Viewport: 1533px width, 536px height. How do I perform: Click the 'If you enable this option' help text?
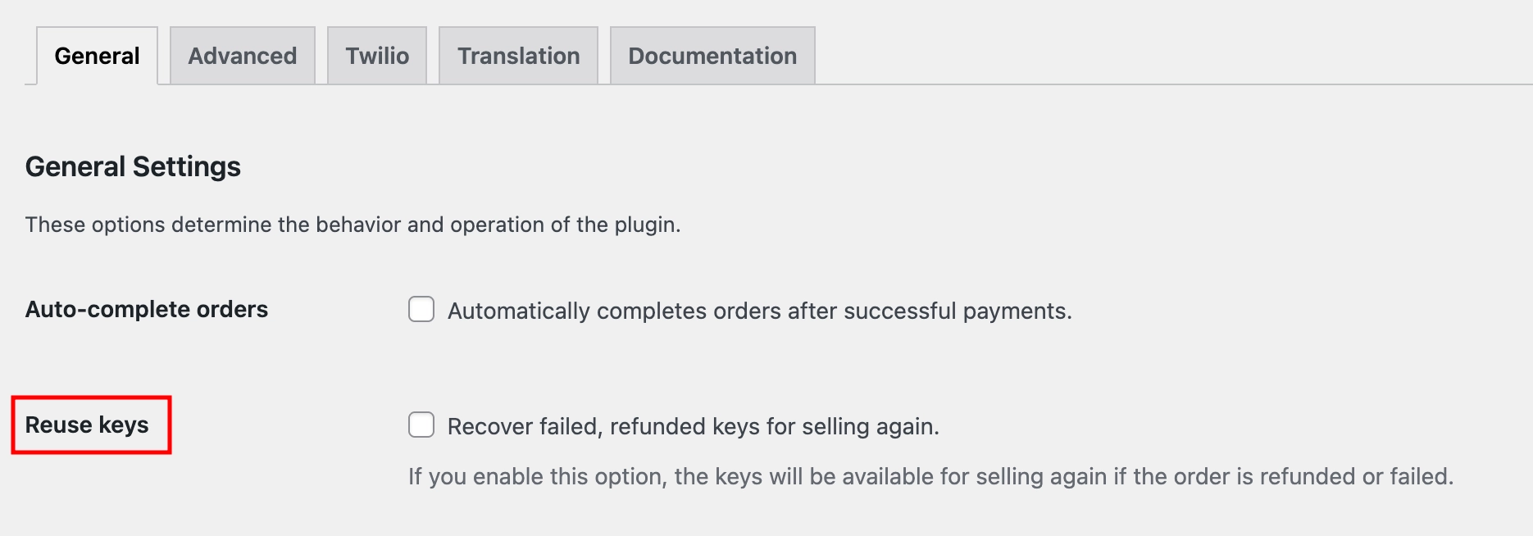[930, 477]
